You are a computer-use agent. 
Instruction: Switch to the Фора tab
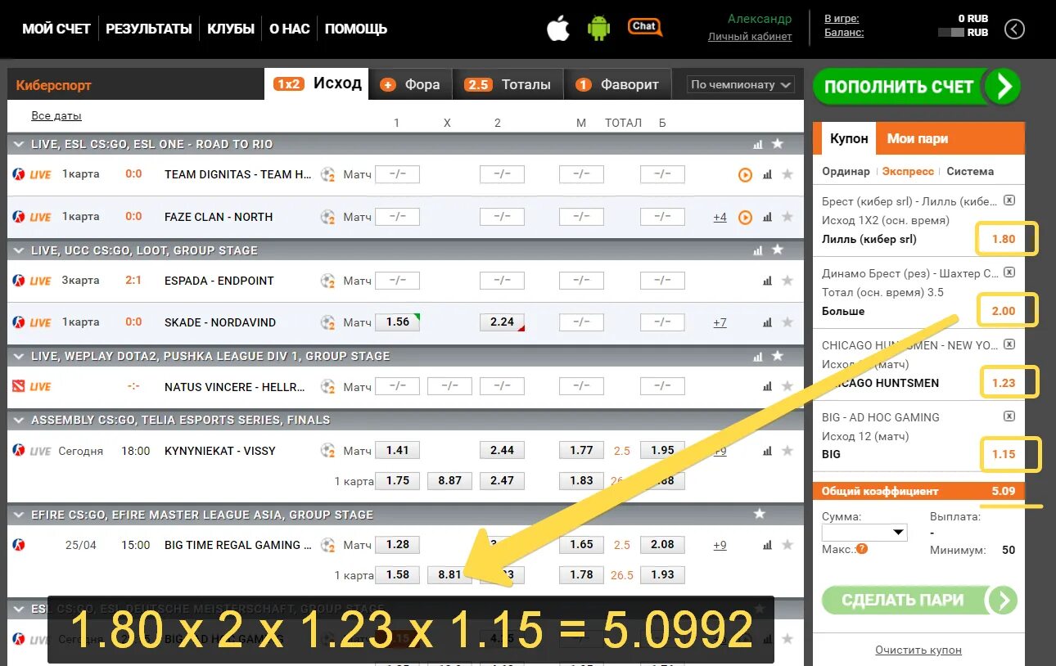411,84
